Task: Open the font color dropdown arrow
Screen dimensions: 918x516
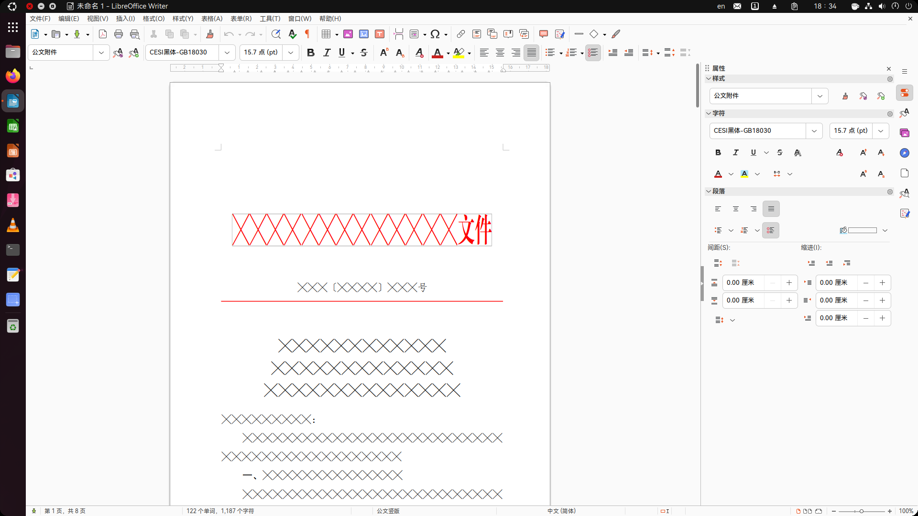Action: [448, 53]
